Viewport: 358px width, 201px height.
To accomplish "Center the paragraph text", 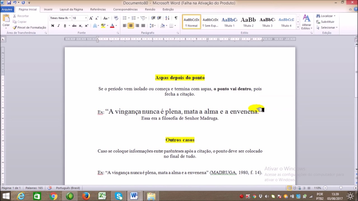I will (131, 26).
